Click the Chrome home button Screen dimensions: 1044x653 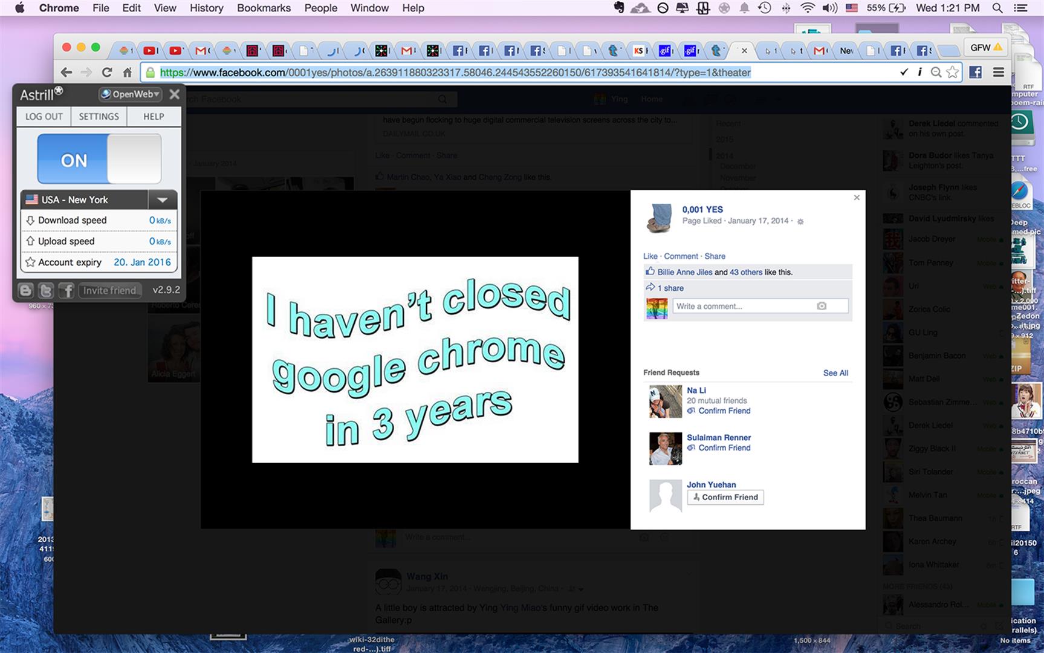127,73
